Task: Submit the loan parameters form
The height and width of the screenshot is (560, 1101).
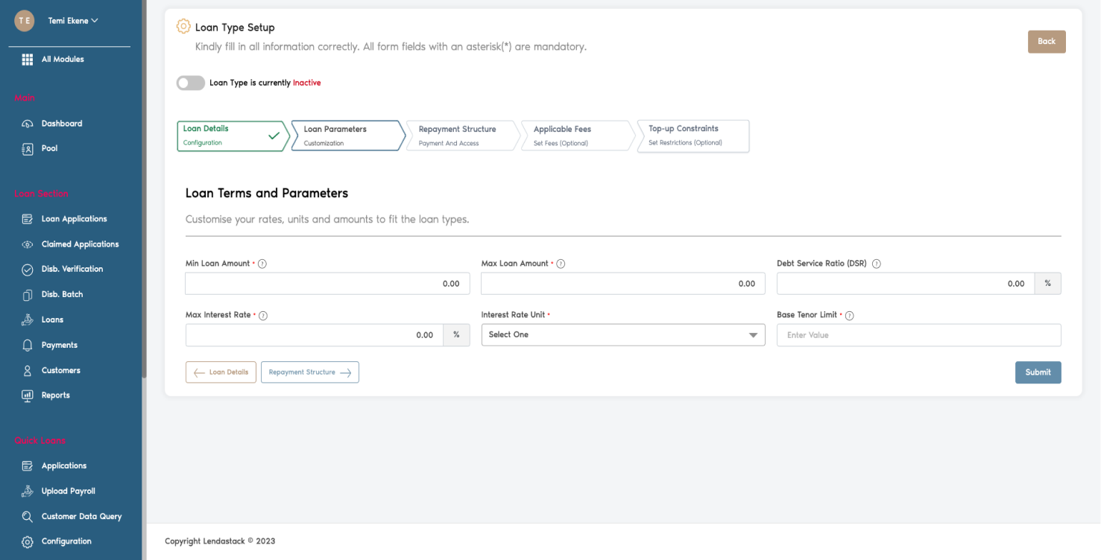Action: tap(1038, 372)
